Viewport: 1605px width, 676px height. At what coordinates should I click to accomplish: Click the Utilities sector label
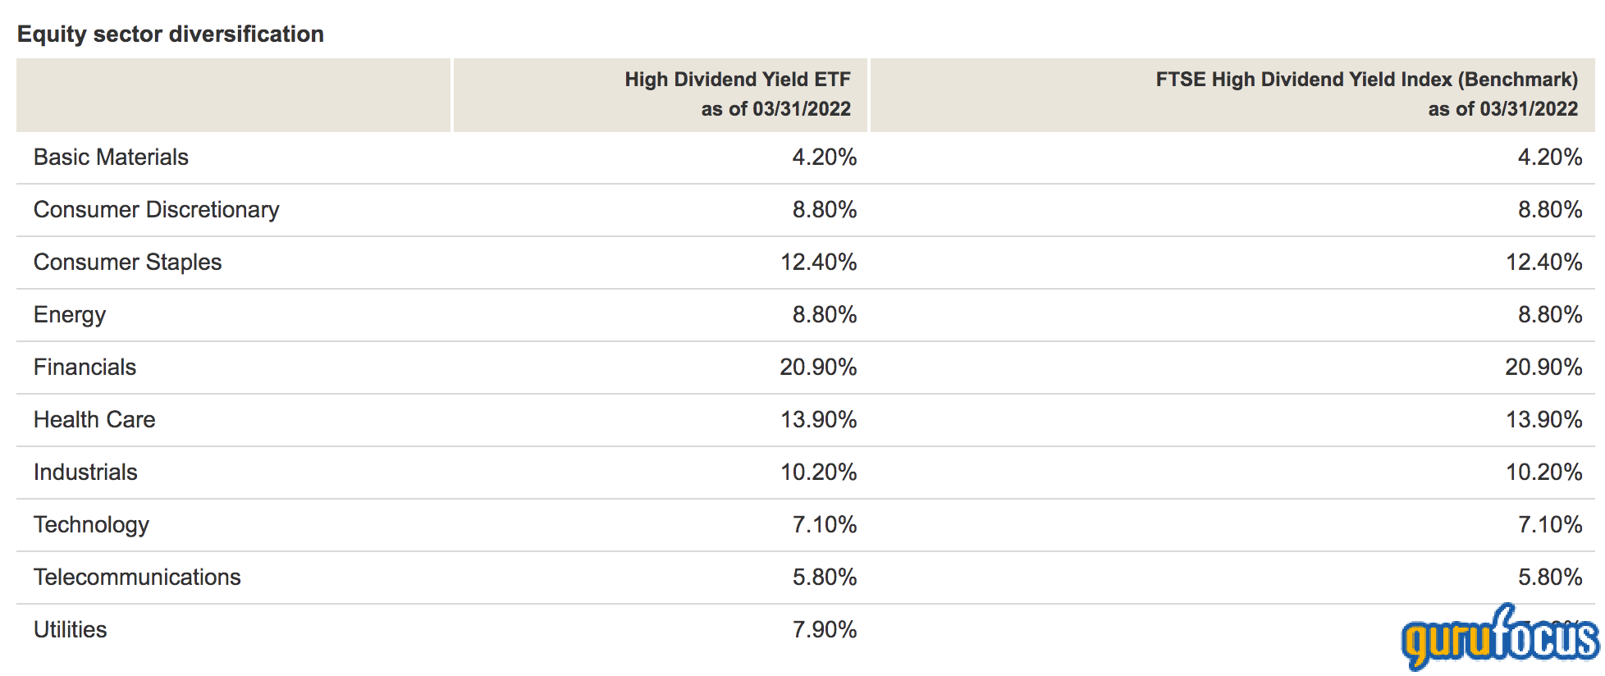pyautogui.click(x=70, y=630)
